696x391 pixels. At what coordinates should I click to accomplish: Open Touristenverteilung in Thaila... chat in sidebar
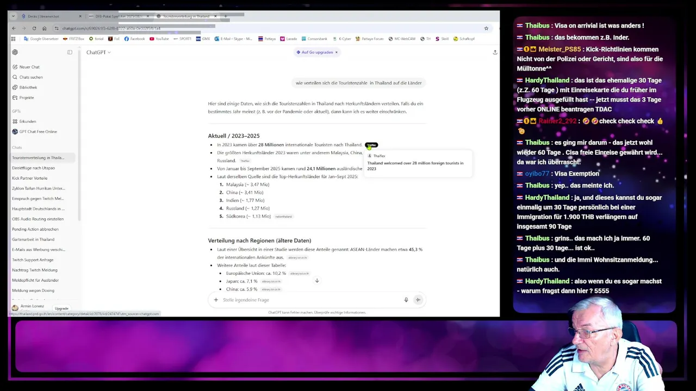coord(42,158)
